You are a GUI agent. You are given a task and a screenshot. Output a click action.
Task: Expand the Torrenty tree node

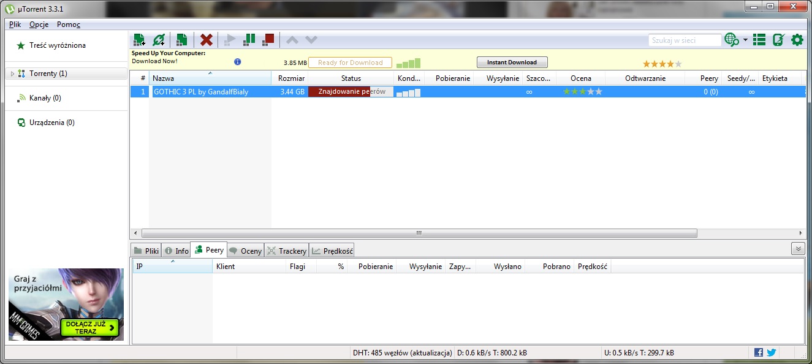click(x=12, y=74)
